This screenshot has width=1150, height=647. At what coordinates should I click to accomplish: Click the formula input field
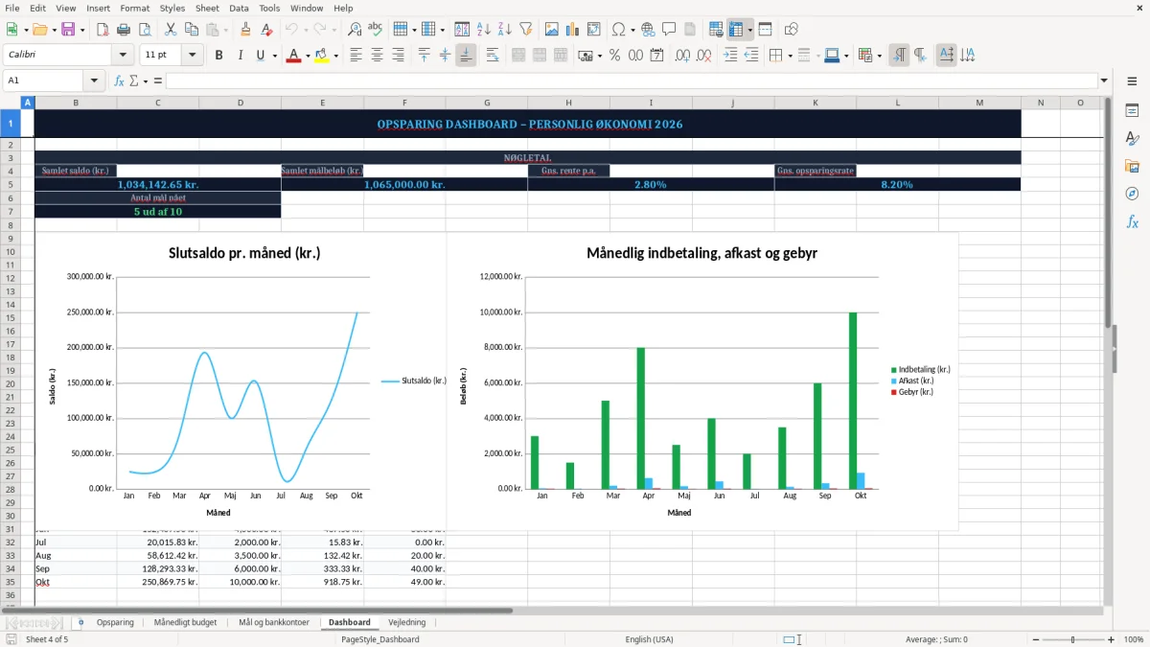pyautogui.click(x=631, y=81)
